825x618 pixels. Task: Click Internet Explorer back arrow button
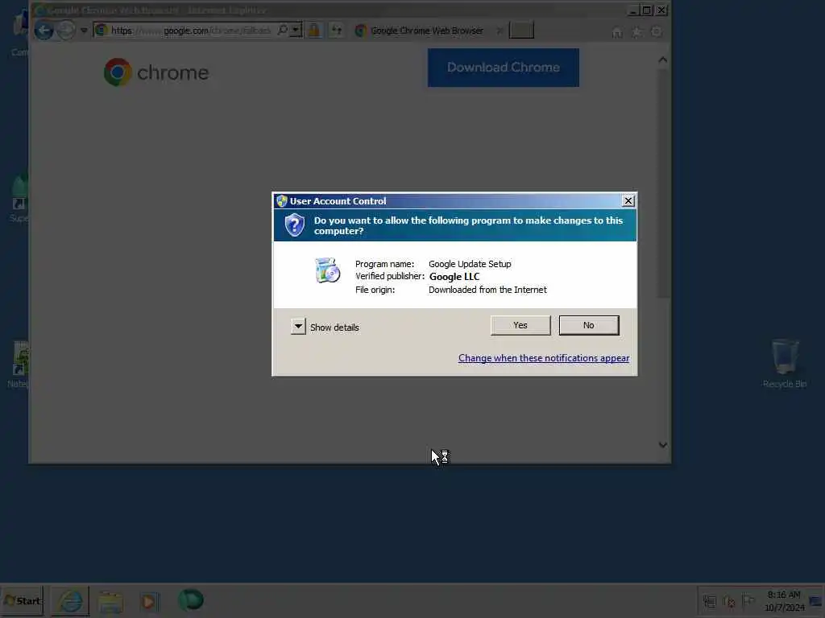pyautogui.click(x=44, y=31)
